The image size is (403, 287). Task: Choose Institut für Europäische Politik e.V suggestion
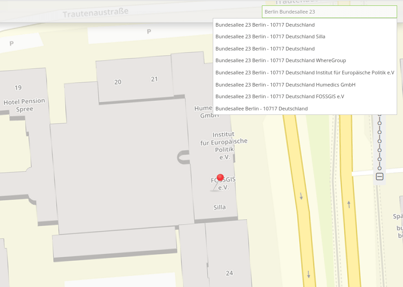pos(305,73)
